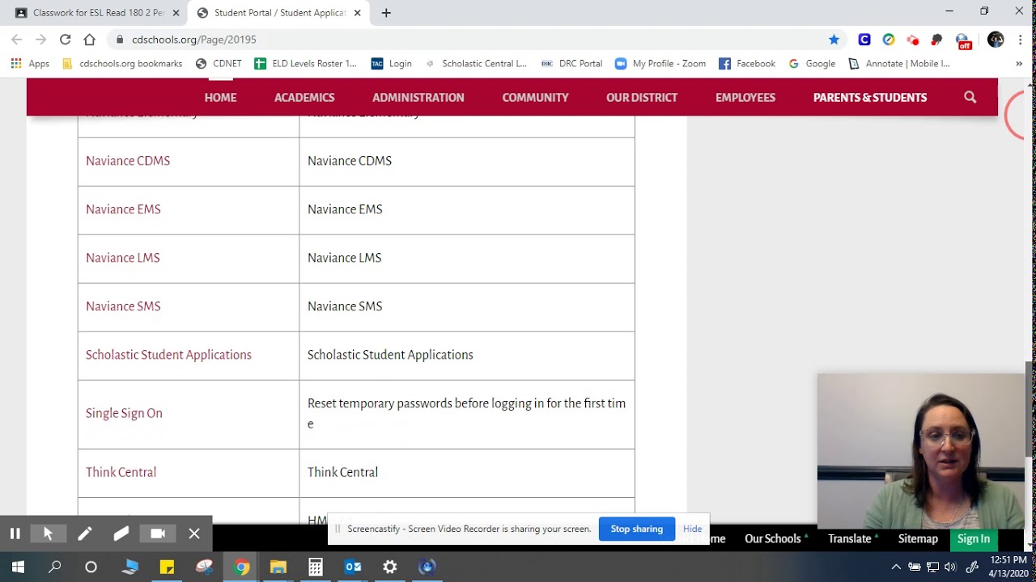The height and width of the screenshot is (582, 1036).
Task: Hide the screen sharing notification bar
Action: 692,529
